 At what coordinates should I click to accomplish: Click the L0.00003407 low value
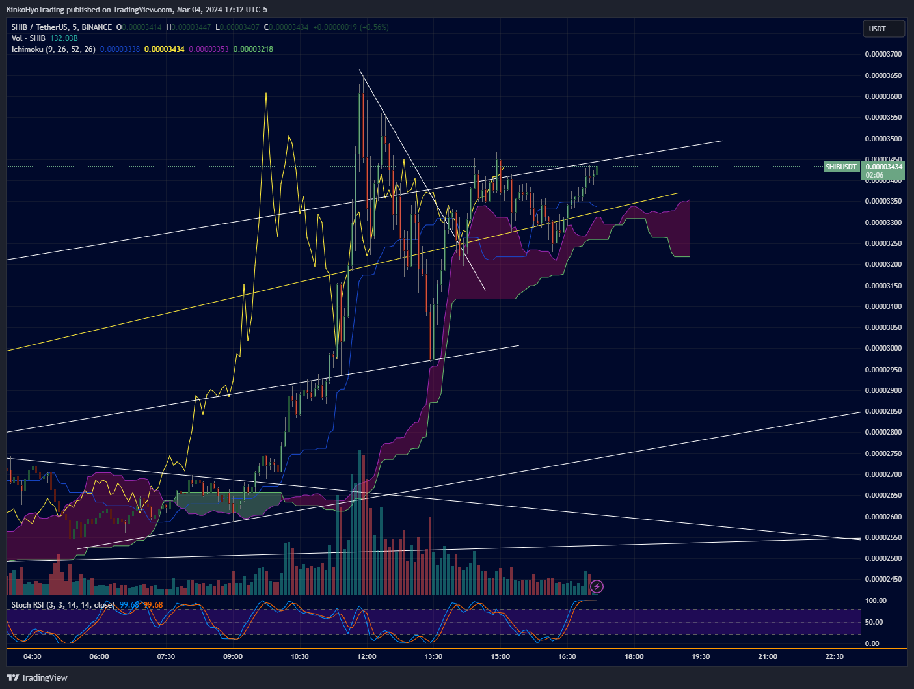pos(238,27)
